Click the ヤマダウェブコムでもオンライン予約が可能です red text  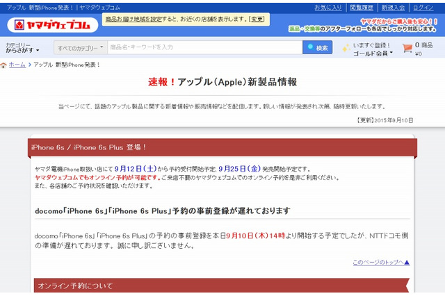tap(98, 178)
